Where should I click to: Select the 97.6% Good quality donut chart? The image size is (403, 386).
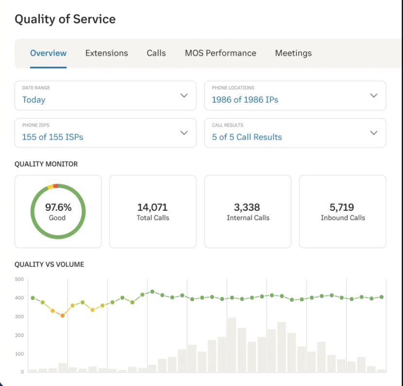58,211
